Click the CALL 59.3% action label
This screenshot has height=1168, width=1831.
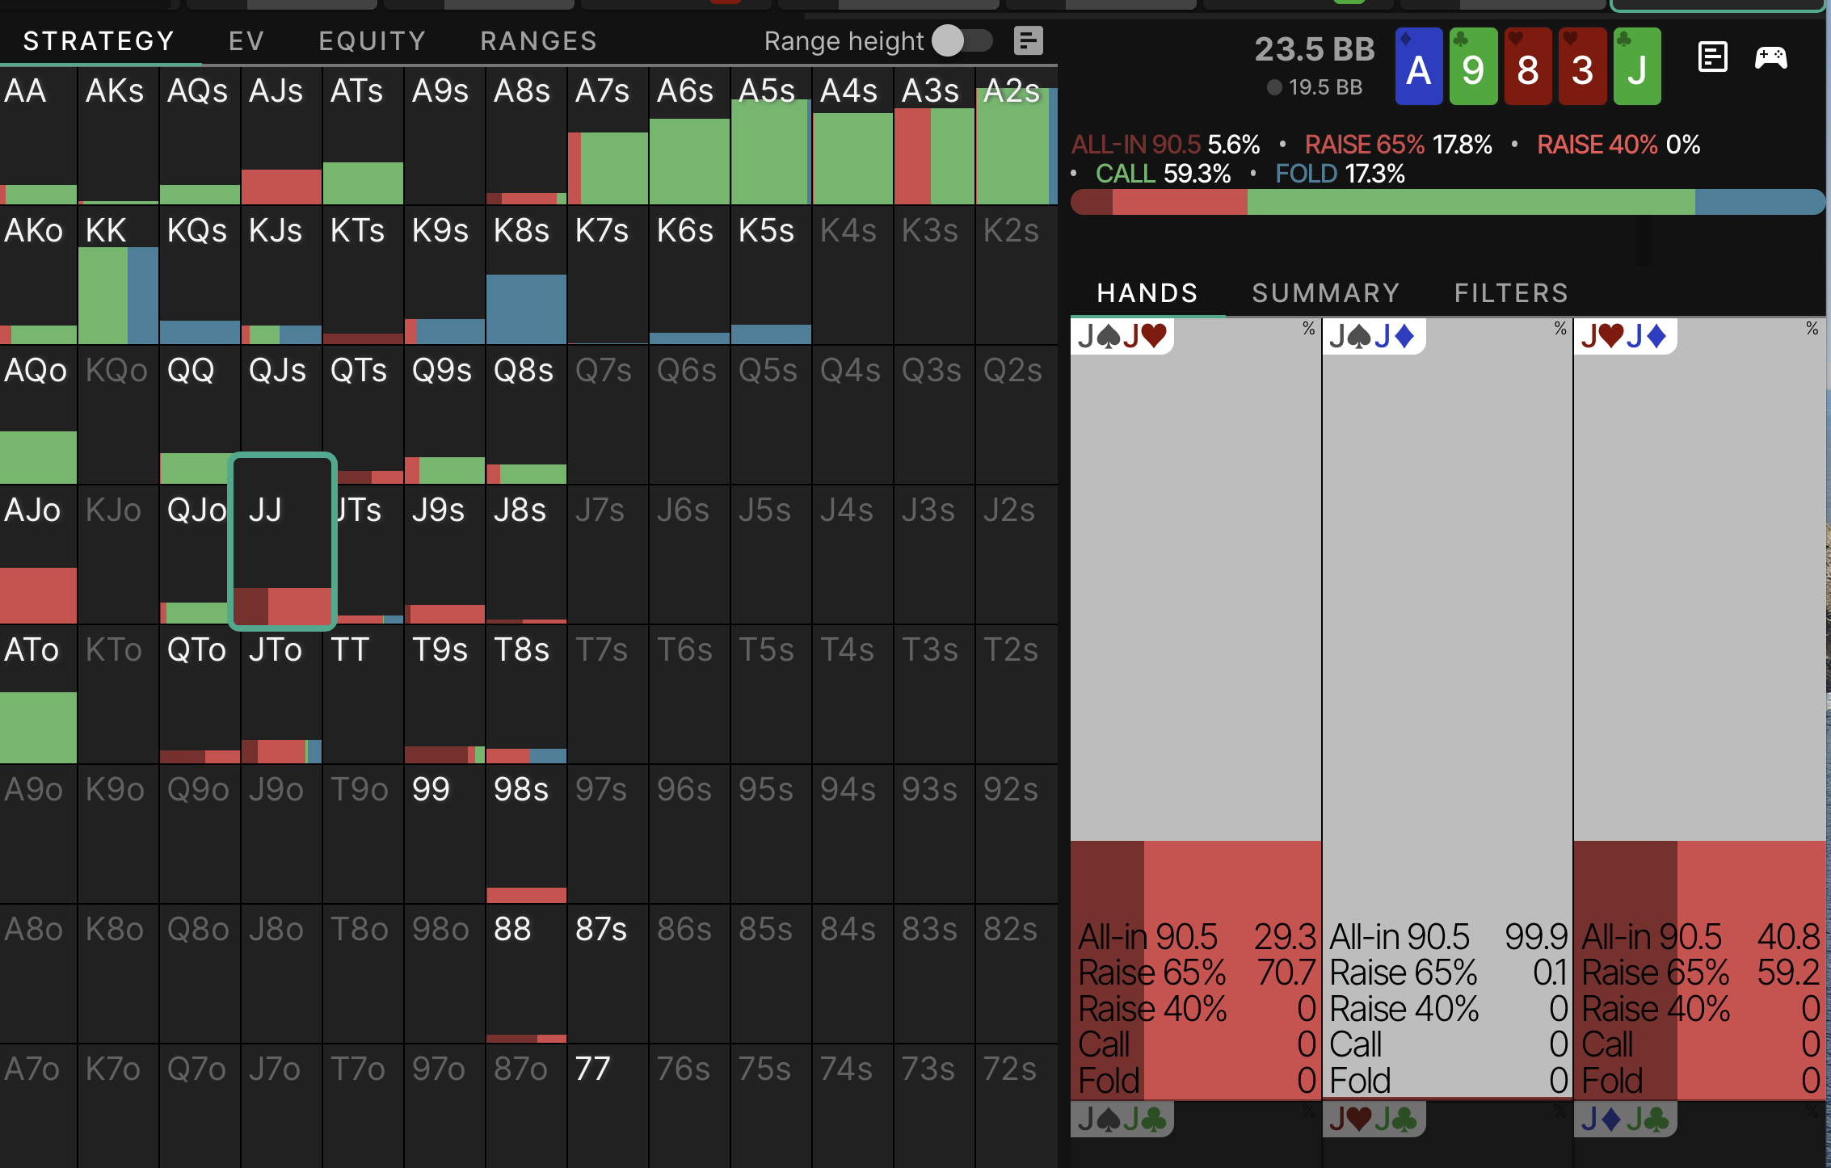tap(1163, 174)
